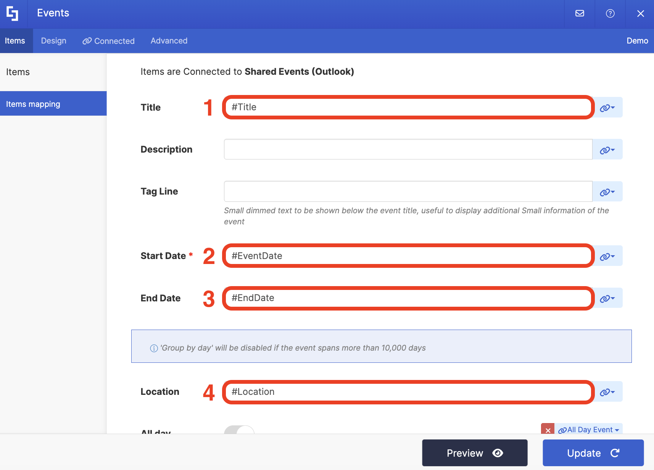Screen dimensions: 654x470
Task: Open the Connected tab
Action: point(109,41)
